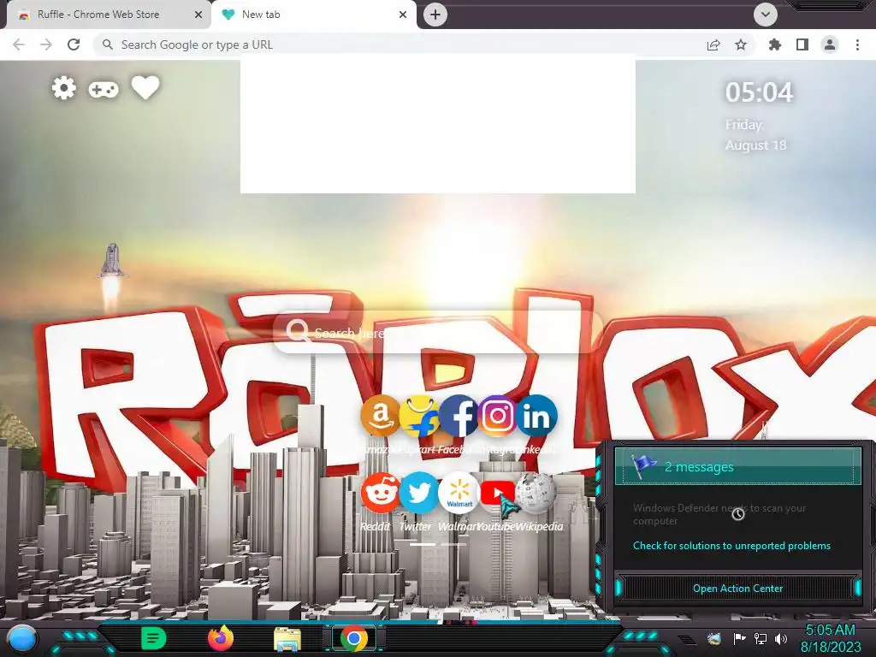Launch Firefox from the taskbar

tap(221, 638)
